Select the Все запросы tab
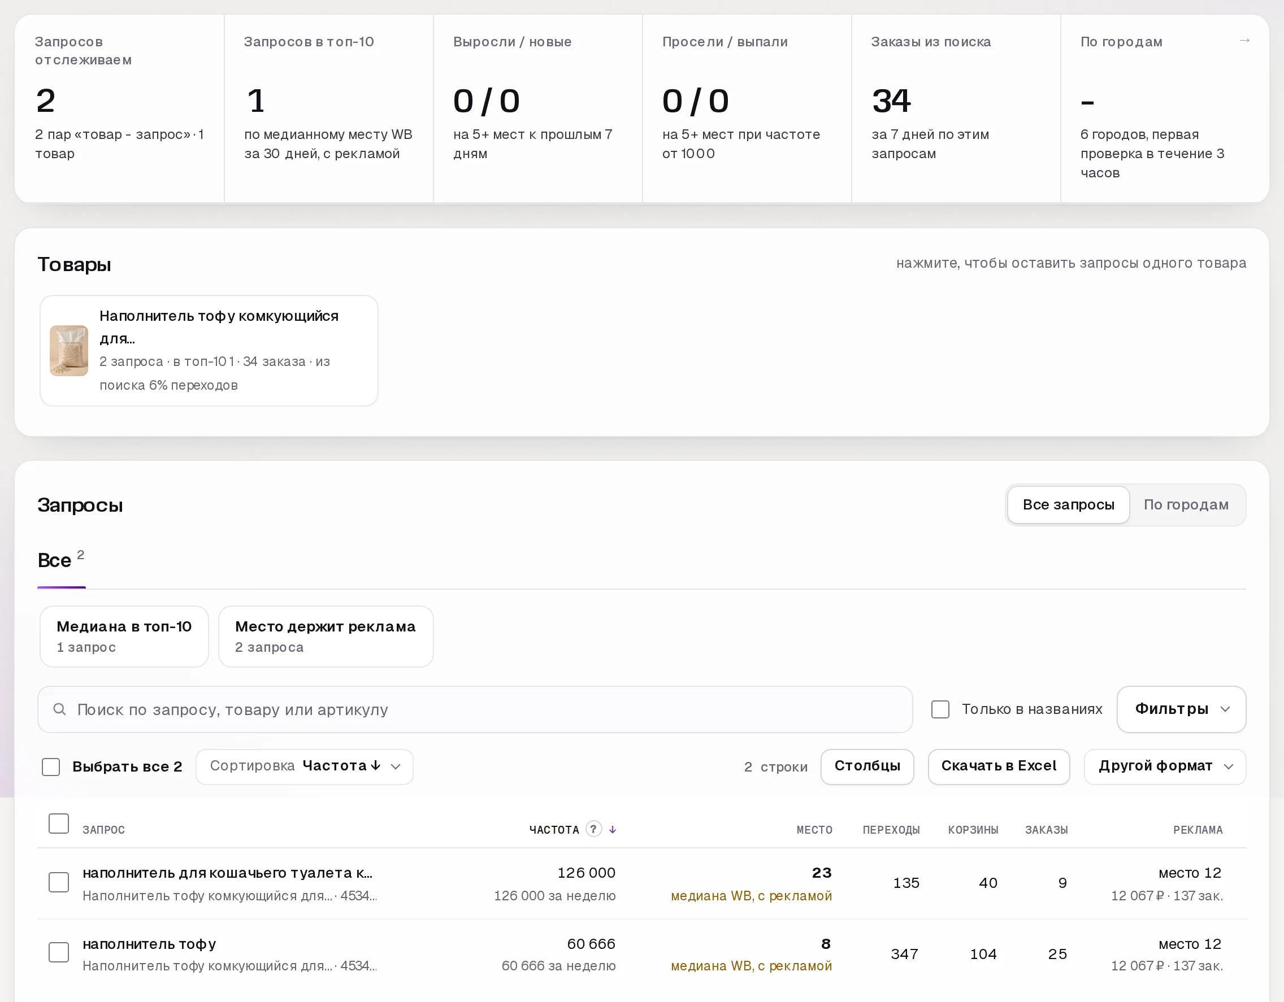 [x=1068, y=505]
